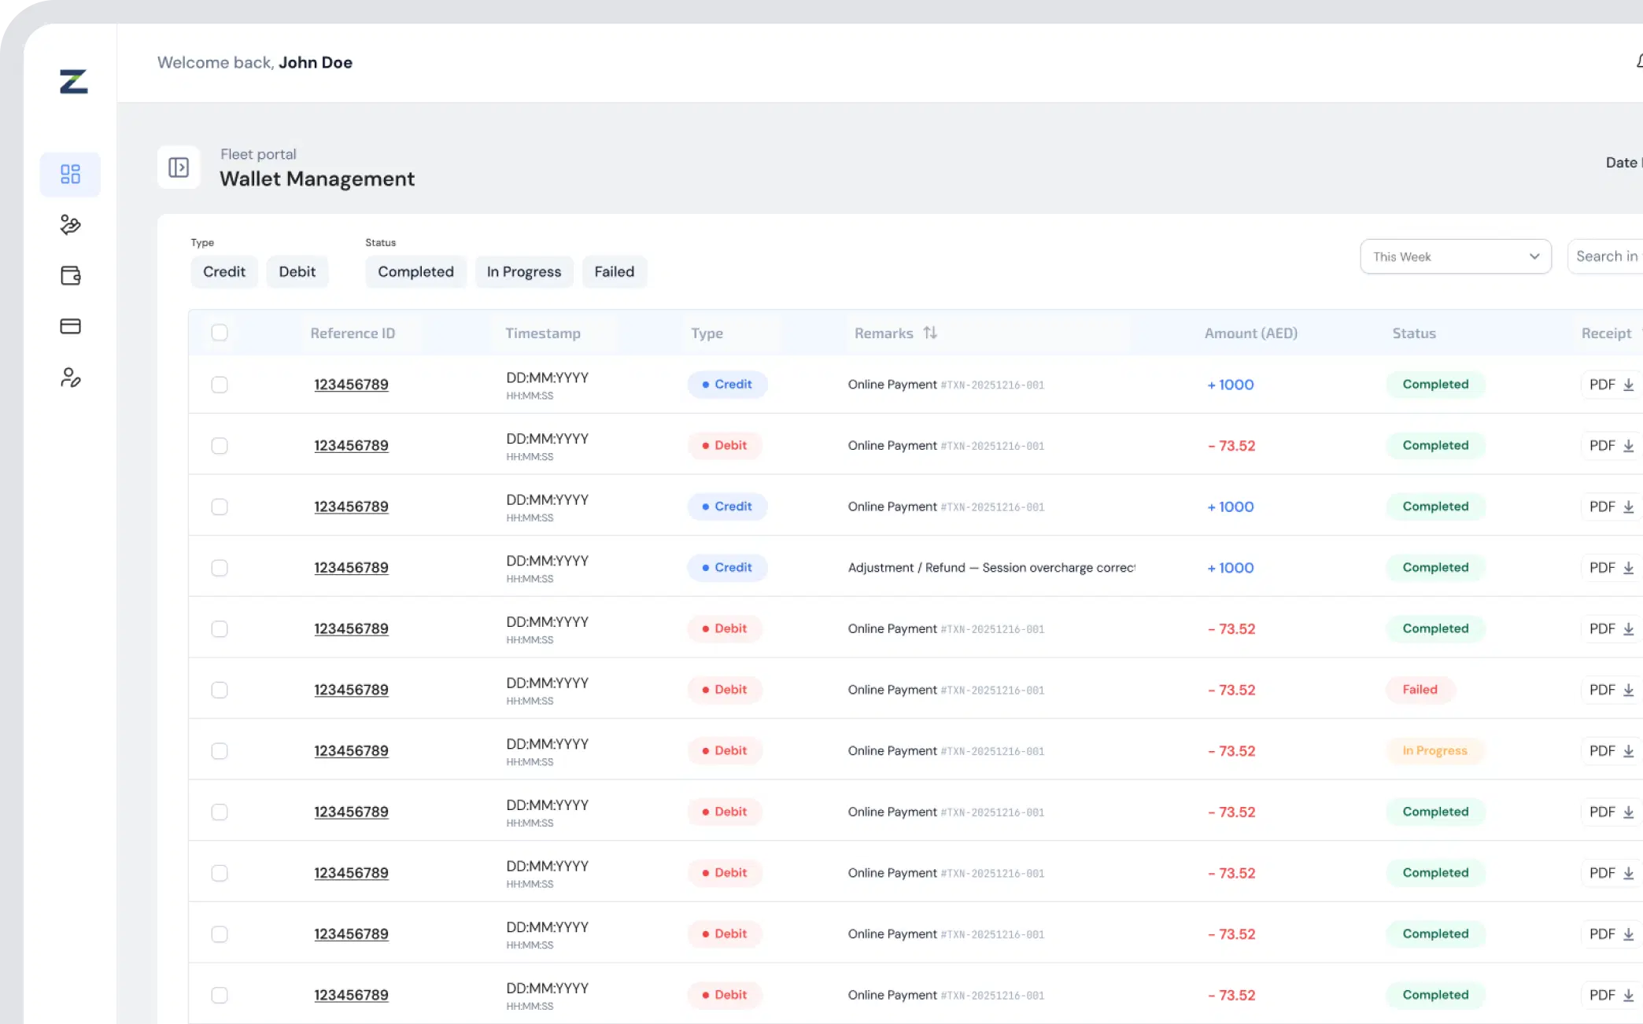The height and width of the screenshot is (1024, 1643).
Task: Click the Type column header
Action: point(707,333)
